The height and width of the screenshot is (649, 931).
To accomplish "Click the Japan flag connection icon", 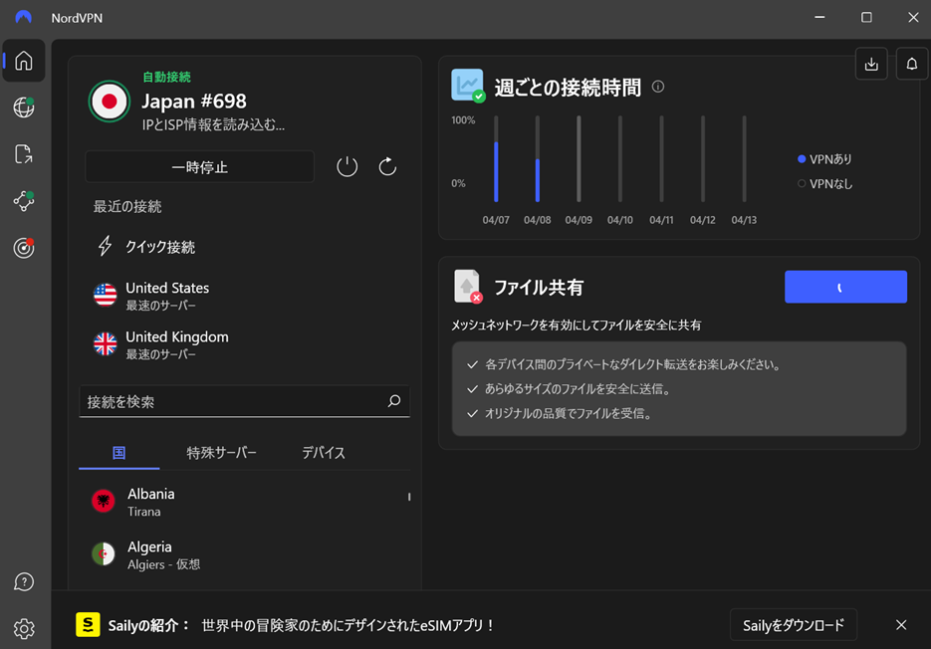I will [x=110, y=102].
